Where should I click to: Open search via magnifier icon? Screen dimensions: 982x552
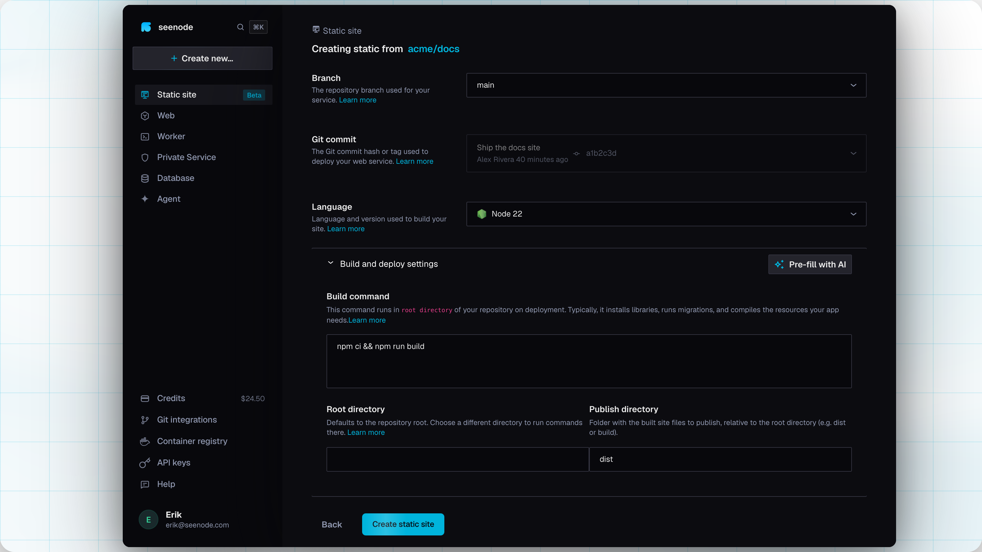point(240,27)
